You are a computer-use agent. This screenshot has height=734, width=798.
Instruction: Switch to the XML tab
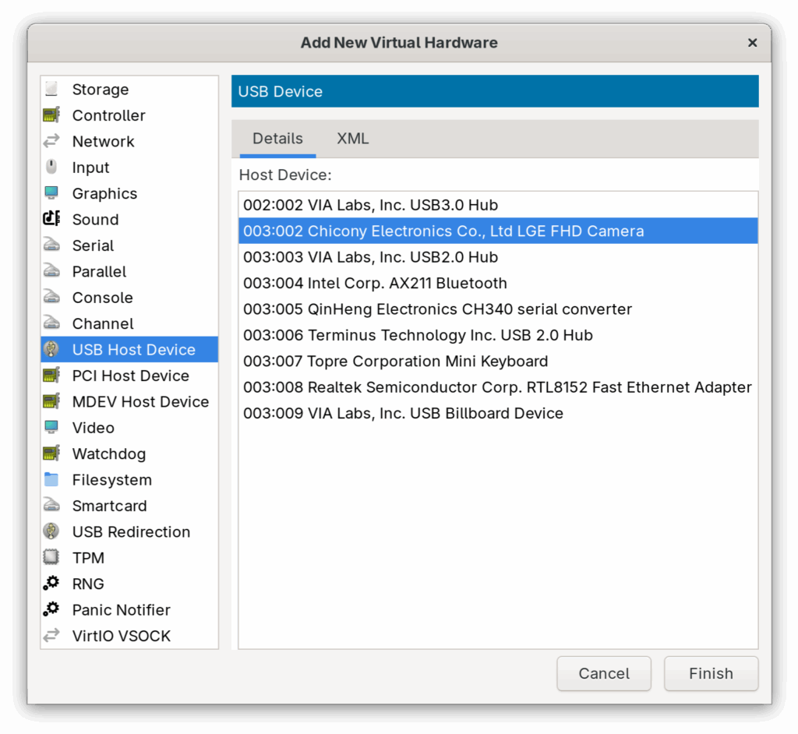(353, 139)
